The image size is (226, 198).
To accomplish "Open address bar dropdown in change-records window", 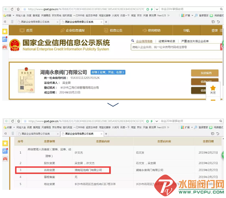I will click(157, 121).
